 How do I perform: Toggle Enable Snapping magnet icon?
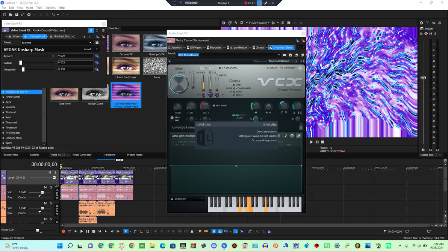tap(214, 232)
